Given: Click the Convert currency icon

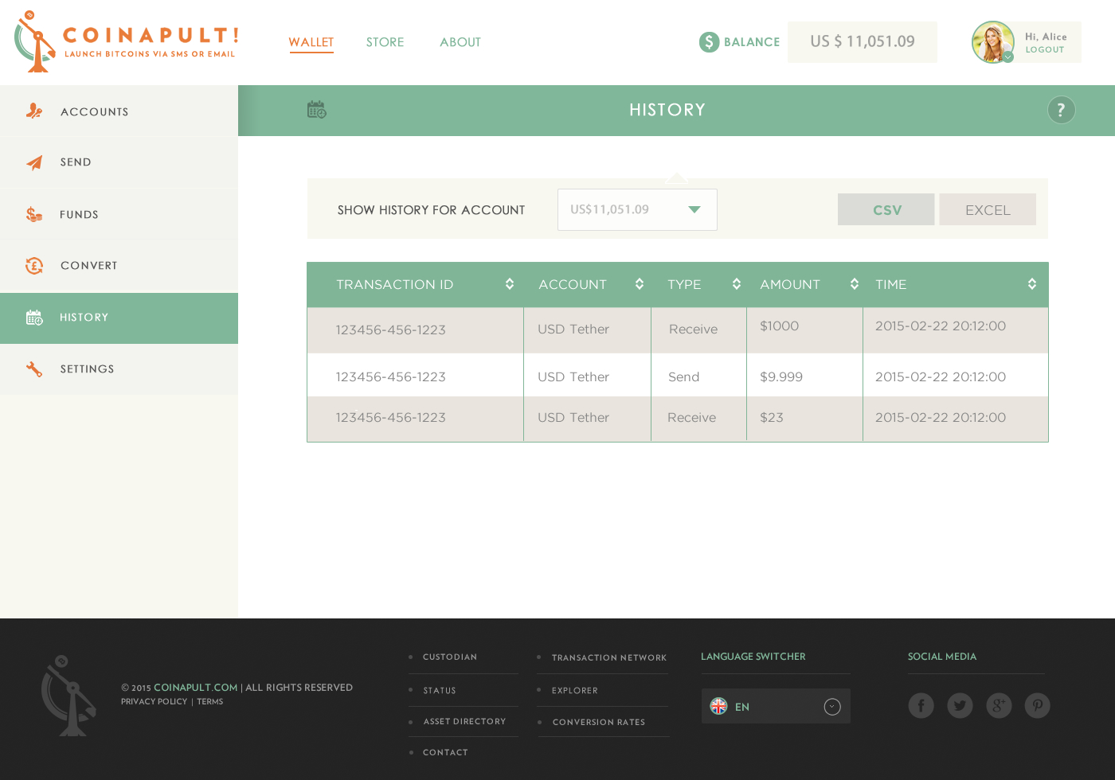Looking at the screenshot, I should tap(34, 266).
